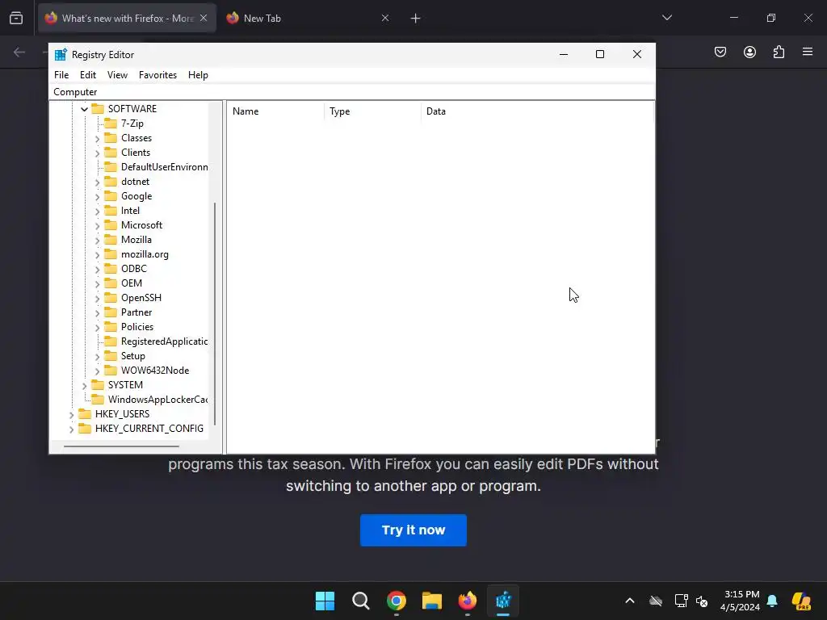Image resolution: width=827 pixels, height=620 pixels.
Task: Switch to the New Tab tab in Firefox
Action: pos(309,19)
